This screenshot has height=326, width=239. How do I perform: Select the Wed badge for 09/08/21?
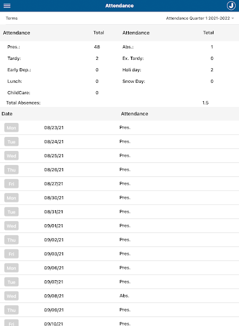pos(11,296)
